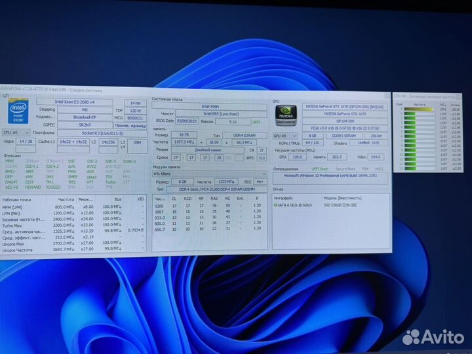Click the 'GDDR5 SDRAM' video memory field
Screen dimensions: 472x354
pos(344,136)
